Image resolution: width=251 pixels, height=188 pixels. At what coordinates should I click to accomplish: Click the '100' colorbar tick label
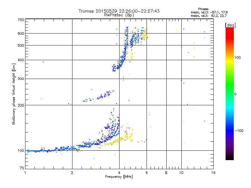tap(238, 58)
